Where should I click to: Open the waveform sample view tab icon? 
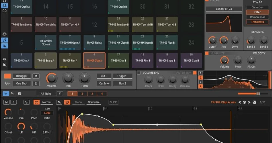point(6,94)
